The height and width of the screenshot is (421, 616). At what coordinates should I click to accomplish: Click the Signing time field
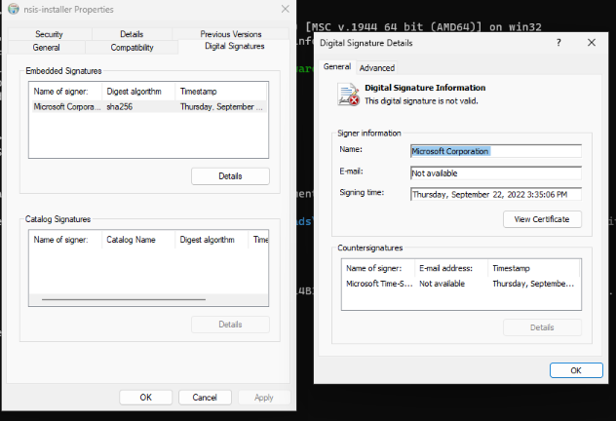tap(496, 194)
